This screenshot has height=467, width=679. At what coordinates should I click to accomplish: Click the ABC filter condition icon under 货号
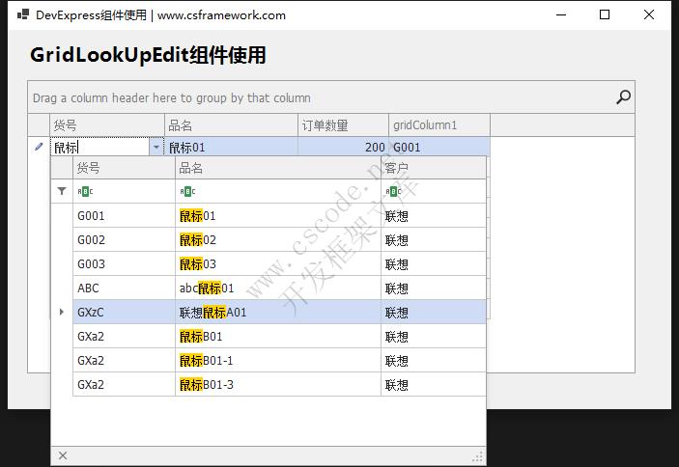pos(85,192)
